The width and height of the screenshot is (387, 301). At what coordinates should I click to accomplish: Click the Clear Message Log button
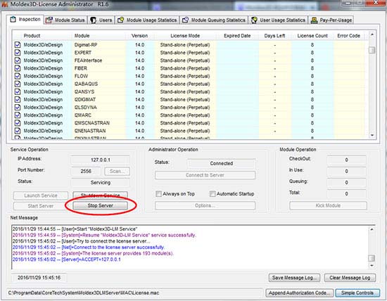coord(350,278)
